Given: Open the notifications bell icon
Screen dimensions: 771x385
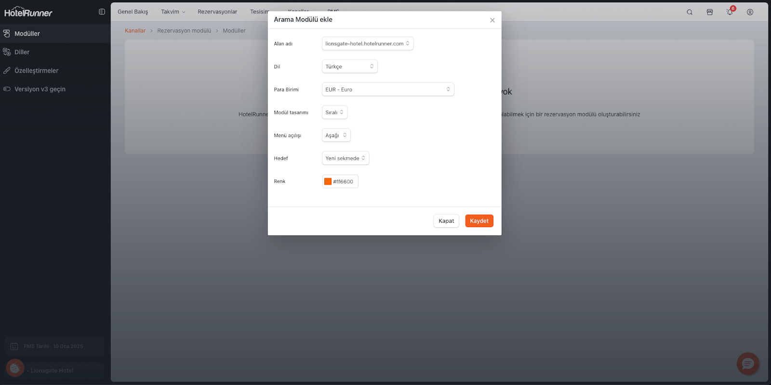Looking at the screenshot, I should tap(730, 12).
